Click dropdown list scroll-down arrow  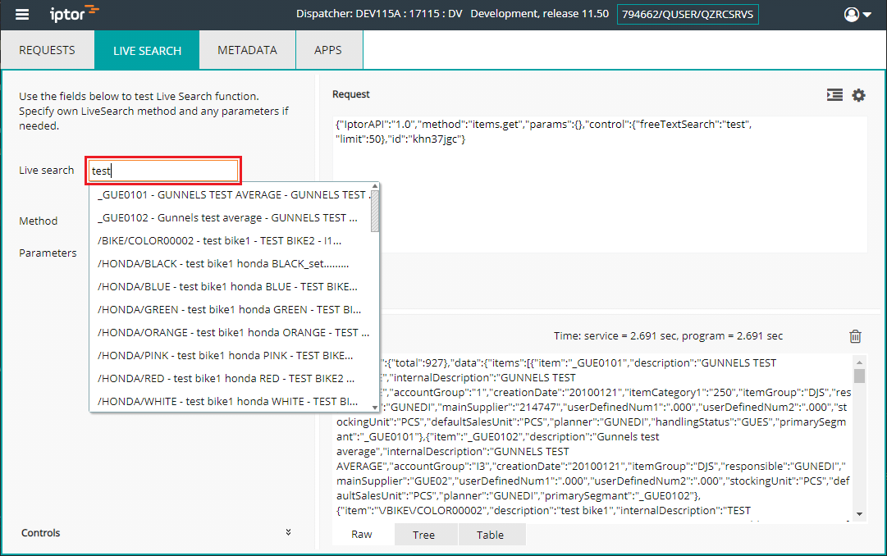374,408
